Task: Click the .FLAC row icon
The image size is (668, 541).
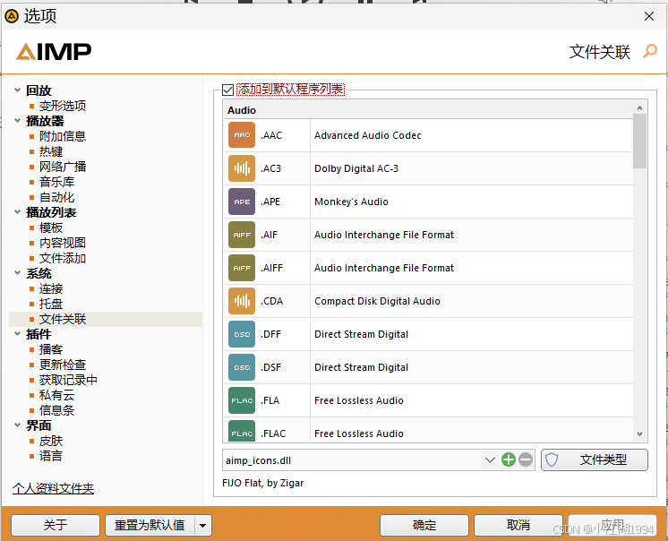Action: (242, 431)
